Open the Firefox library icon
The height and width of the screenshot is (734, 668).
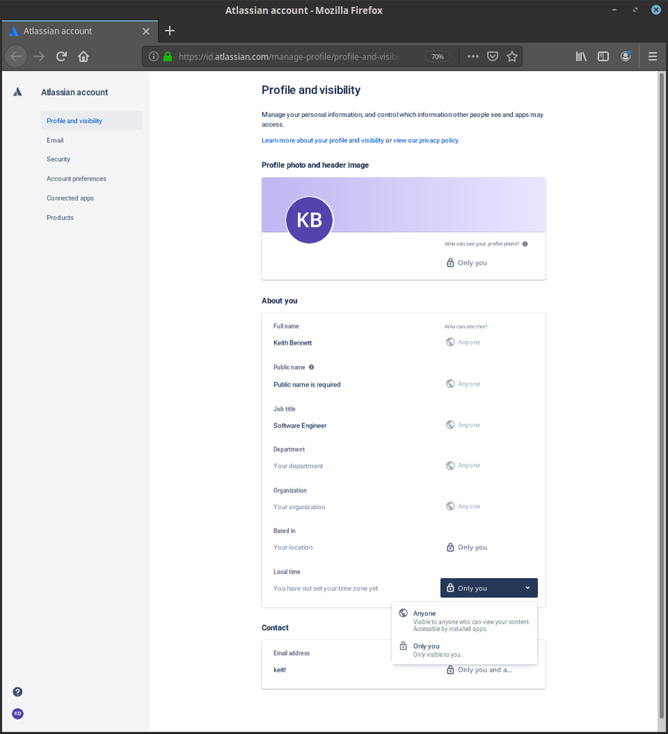581,57
